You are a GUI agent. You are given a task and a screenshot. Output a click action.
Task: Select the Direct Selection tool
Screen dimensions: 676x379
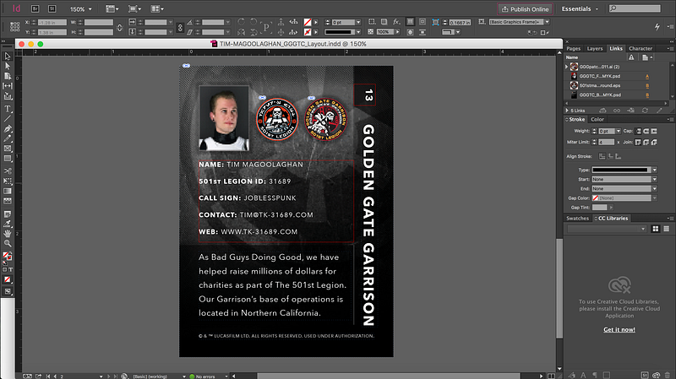click(x=8, y=67)
